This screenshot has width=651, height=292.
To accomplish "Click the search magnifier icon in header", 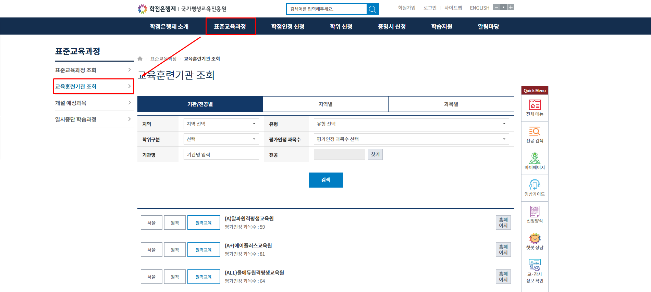I will click(372, 9).
